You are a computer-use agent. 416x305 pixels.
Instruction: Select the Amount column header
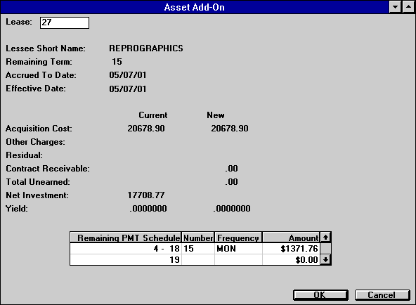[291, 238]
